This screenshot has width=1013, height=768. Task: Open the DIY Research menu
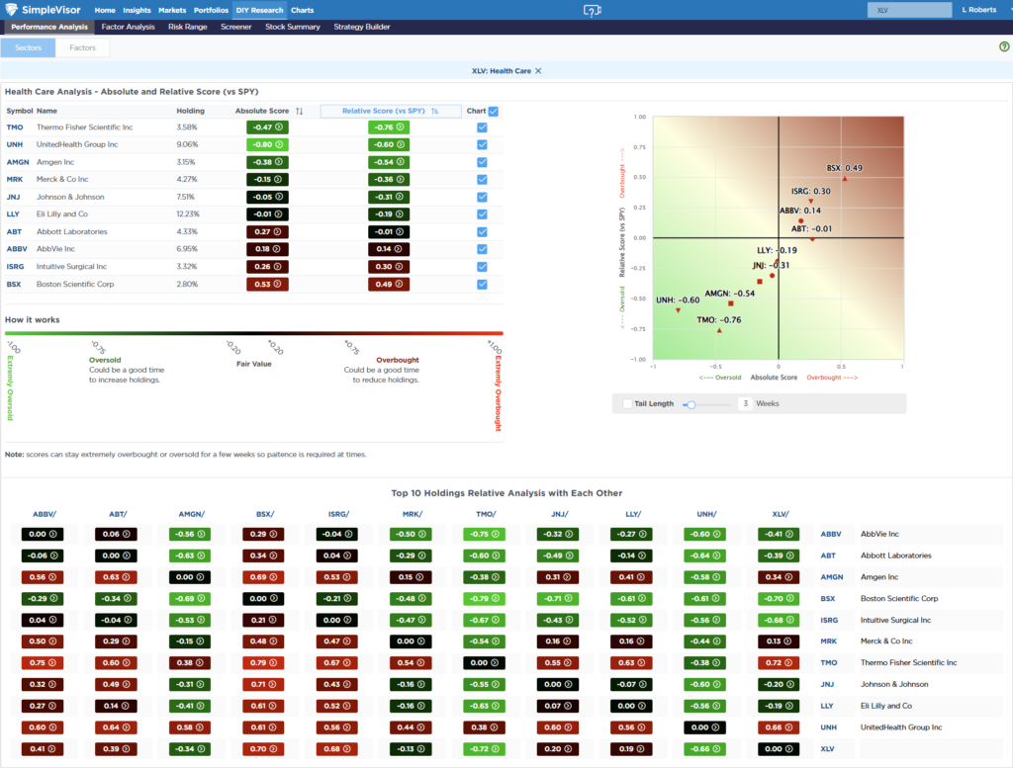click(x=260, y=10)
